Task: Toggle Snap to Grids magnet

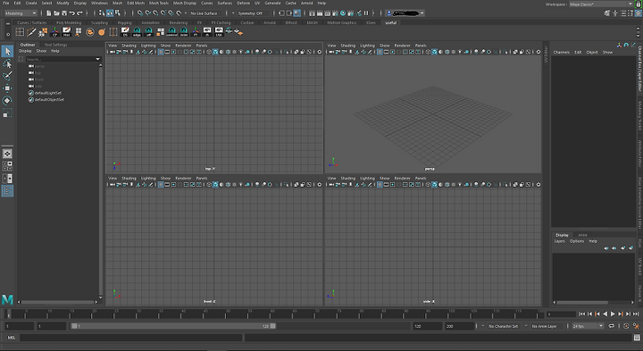Action: coord(140,13)
